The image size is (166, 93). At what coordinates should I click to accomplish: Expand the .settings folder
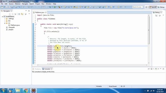point(5,19)
